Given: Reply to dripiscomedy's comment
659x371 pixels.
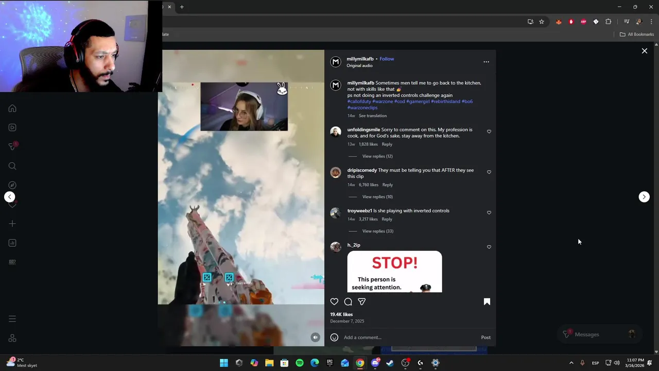Looking at the screenshot, I should click(387, 185).
